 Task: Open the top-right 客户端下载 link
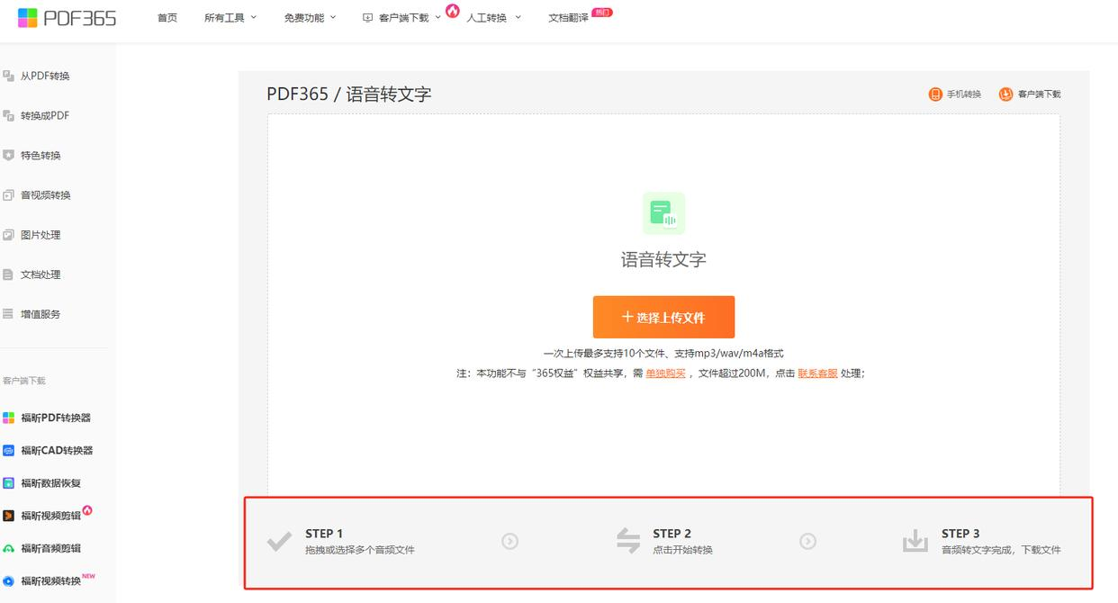pos(1039,94)
